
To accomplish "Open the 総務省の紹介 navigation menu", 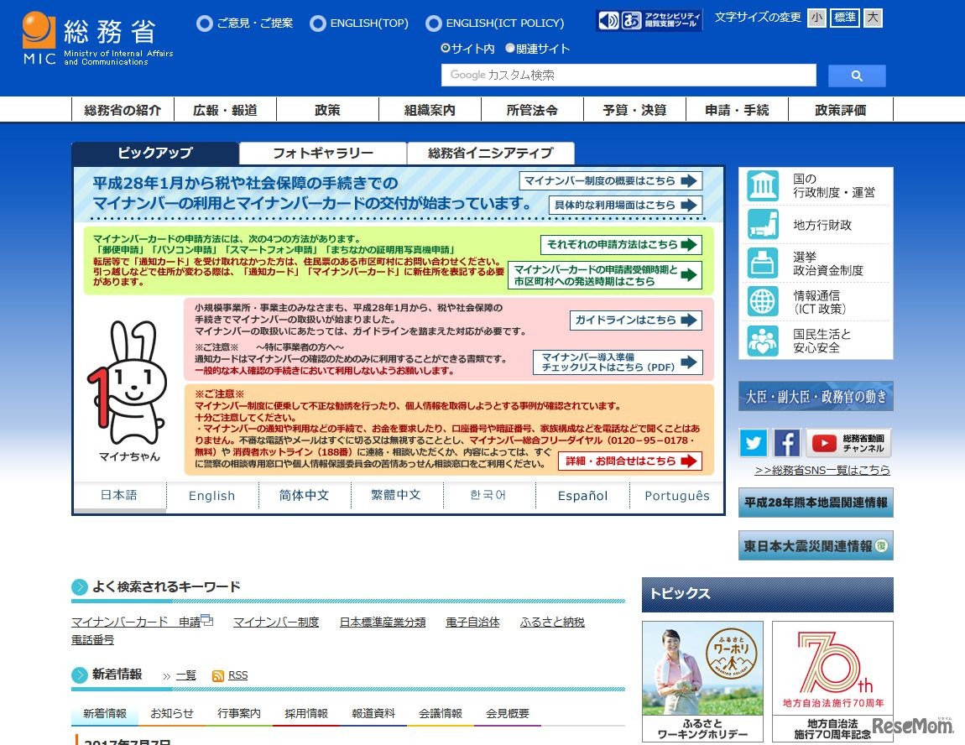I will (x=123, y=110).
